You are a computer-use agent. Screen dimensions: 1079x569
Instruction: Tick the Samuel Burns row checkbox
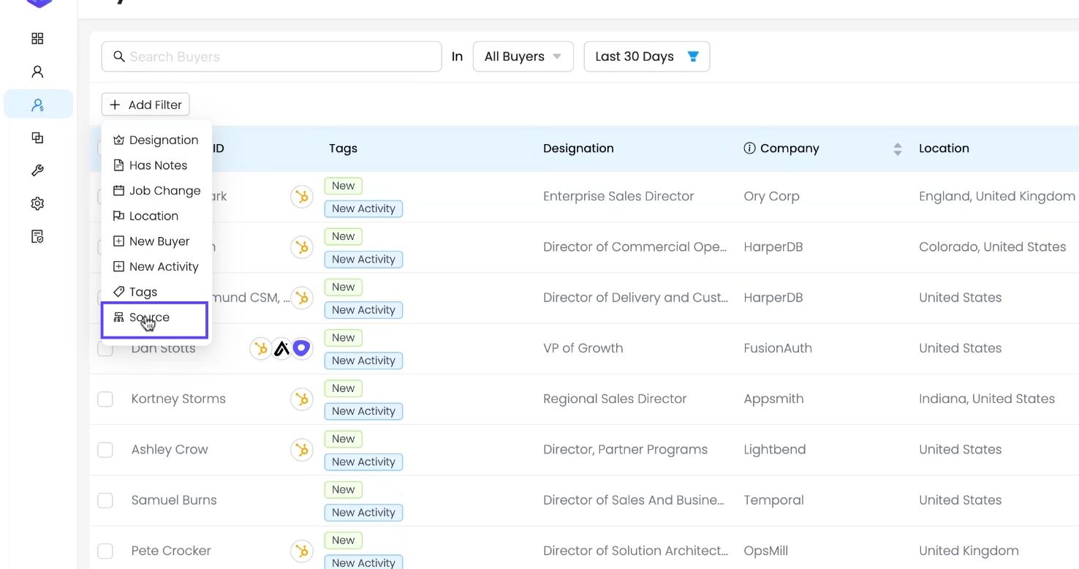click(x=105, y=500)
